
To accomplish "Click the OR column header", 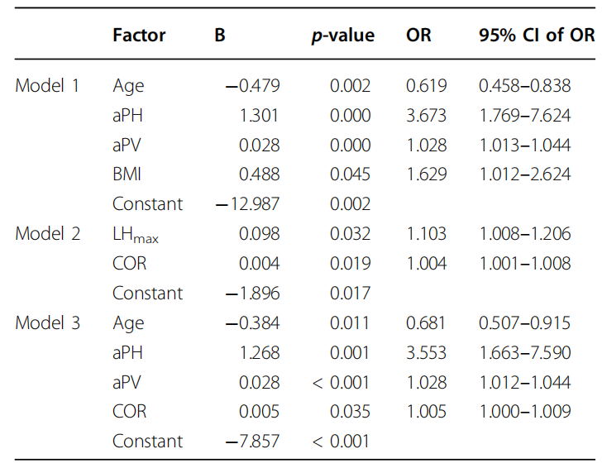I will (x=418, y=36).
